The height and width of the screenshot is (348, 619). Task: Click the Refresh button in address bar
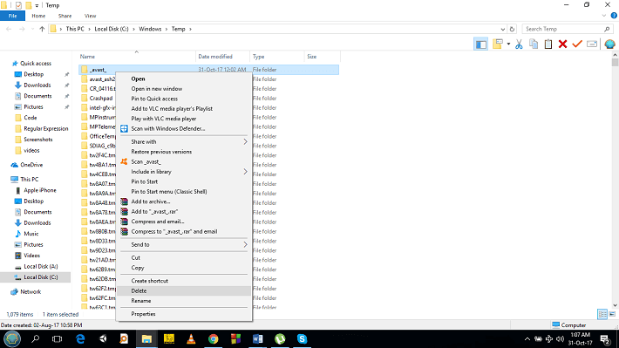(x=512, y=29)
